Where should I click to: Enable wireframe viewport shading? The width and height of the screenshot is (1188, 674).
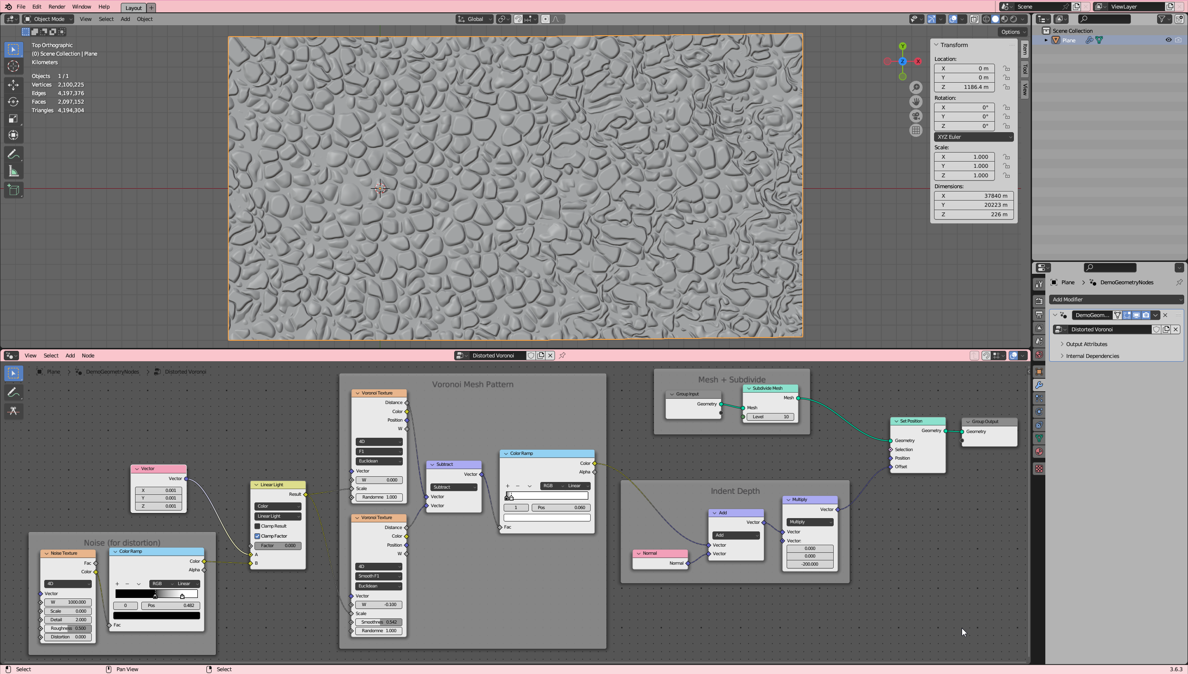[x=986, y=19]
